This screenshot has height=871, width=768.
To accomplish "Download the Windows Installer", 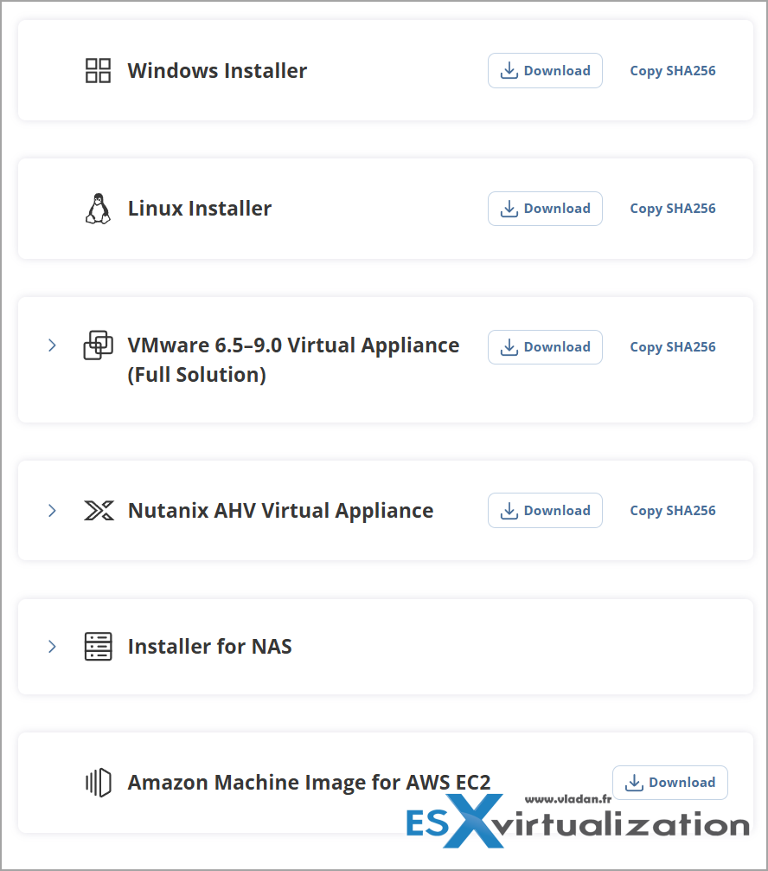I will (x=545, y=71).
